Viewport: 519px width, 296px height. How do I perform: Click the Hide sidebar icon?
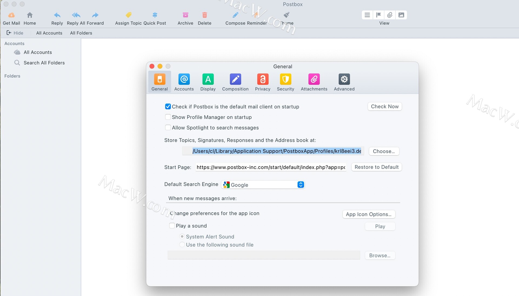tap(9, 33)
